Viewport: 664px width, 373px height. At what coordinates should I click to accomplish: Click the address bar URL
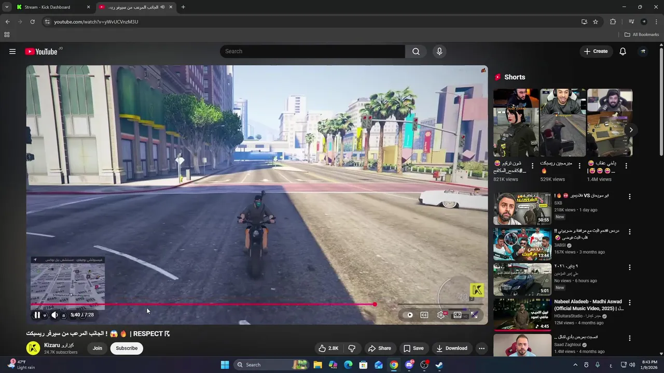click(x=96, y=22)
